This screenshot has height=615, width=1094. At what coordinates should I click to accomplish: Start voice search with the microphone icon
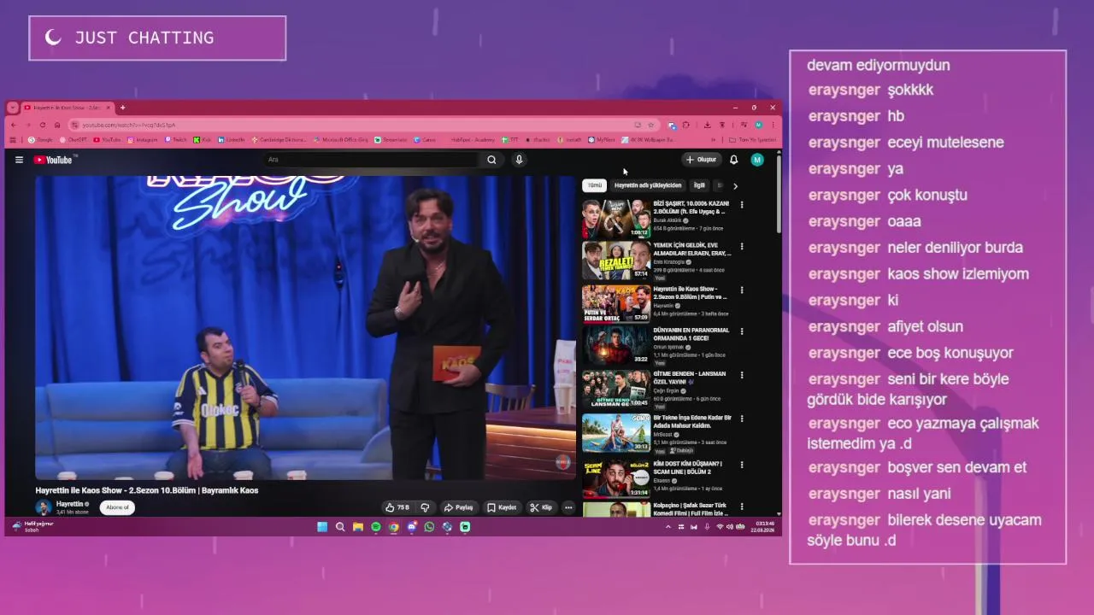(x=519, y=160)
